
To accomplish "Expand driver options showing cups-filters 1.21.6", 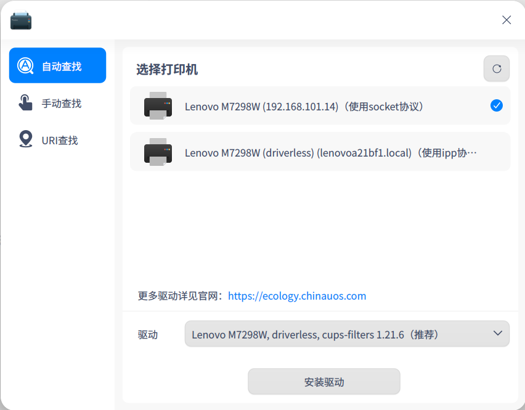I will click(347, 334).
